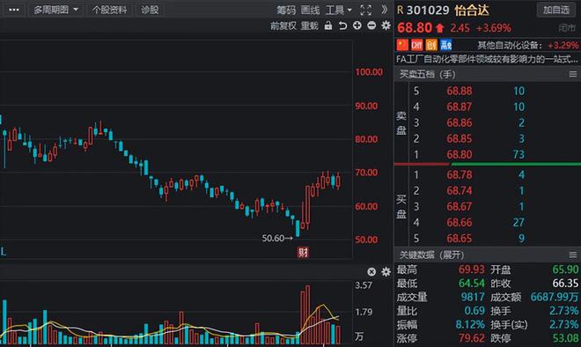Image resolution: width=581 pixels, height=347 pixels.
Task: Close the volume indicator sub-chart
Action: (x=371, y=272)
